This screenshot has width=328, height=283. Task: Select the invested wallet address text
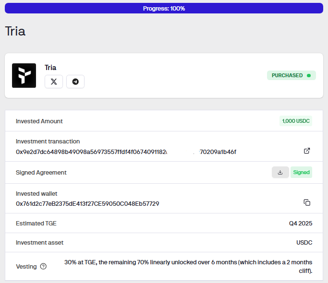click(87, 203)
